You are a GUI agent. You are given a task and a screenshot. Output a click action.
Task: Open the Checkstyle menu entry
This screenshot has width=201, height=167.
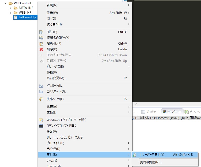[85, 165]
